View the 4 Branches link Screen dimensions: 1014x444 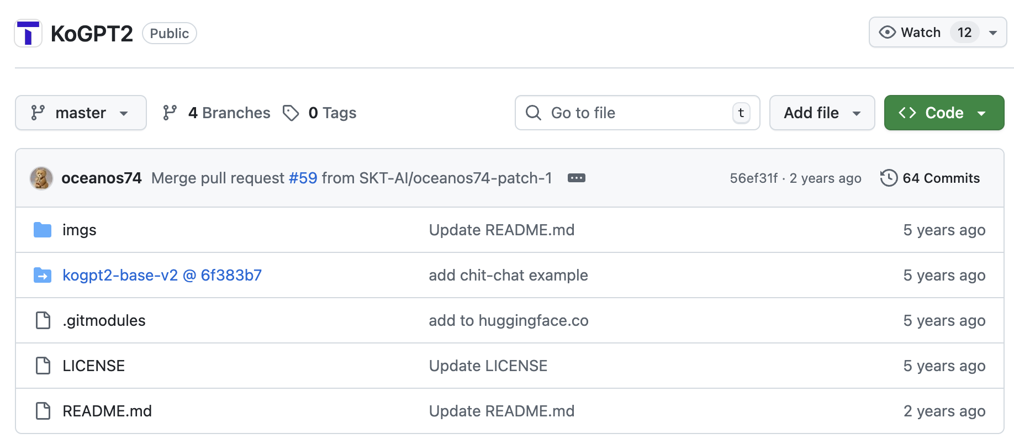[x=229, y=113]
